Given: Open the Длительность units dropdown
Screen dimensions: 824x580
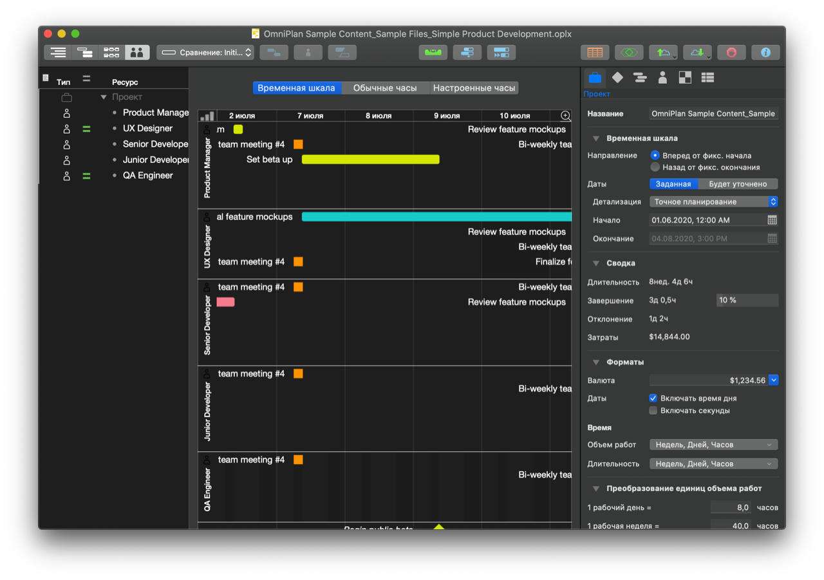Looking at the screenshot, I should point(713,463).
